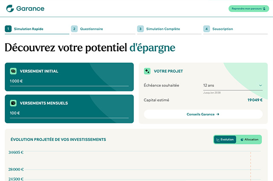The width and height of the screenshot is (273, 181).
Task: Switch to the Souscription step
Action: click(235, 29)
